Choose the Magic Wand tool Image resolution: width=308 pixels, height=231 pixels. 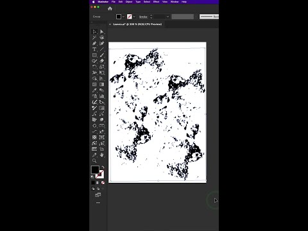[94, 38]
